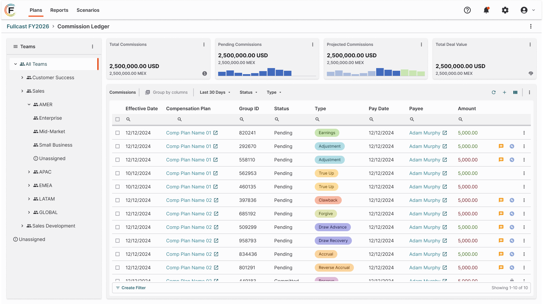Click the Draw Recovery type badge
543x304 pixels.
pyautogui.click(x=333, y=241)
